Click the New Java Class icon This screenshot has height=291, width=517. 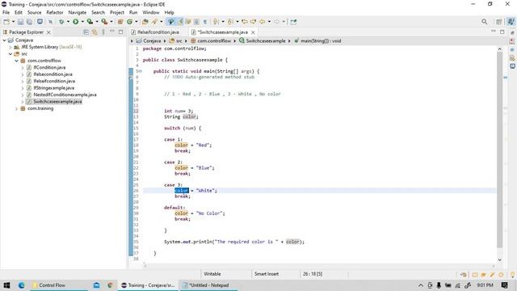click(129, 22)
